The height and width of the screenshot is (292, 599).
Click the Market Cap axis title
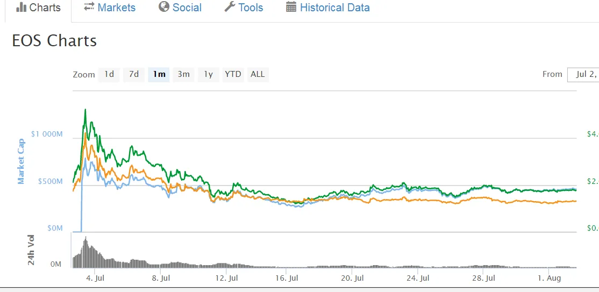point(20,161)
